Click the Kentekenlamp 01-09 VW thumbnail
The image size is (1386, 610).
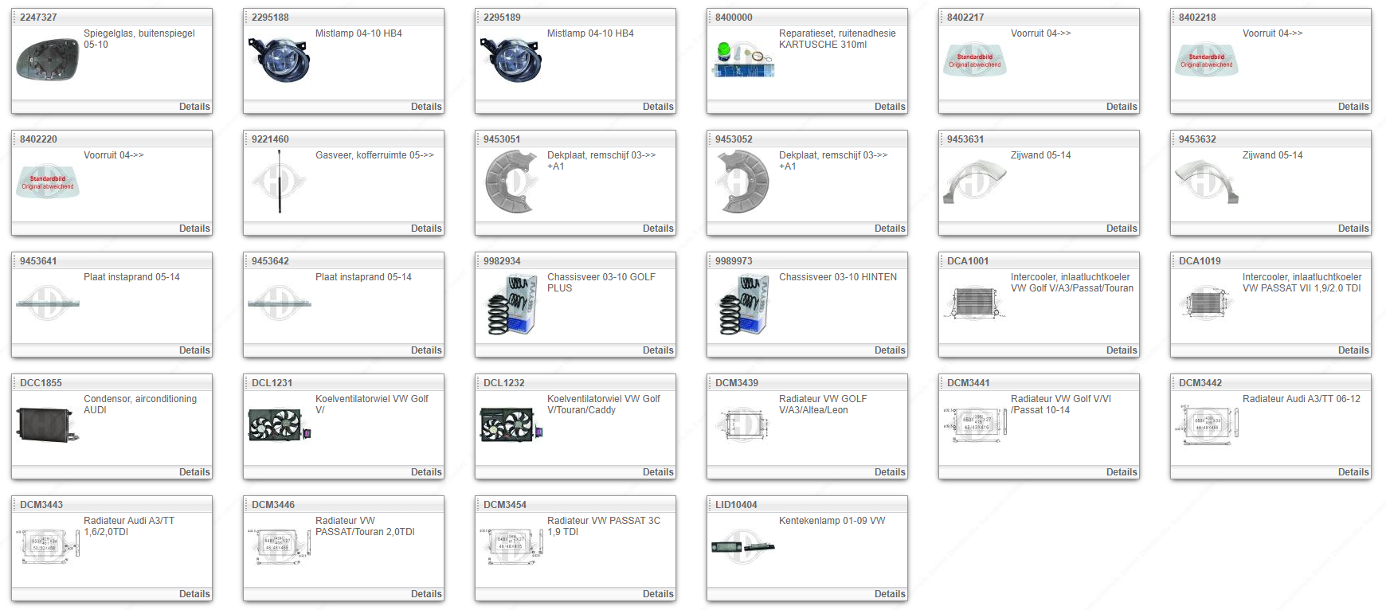tap(742, 546)
